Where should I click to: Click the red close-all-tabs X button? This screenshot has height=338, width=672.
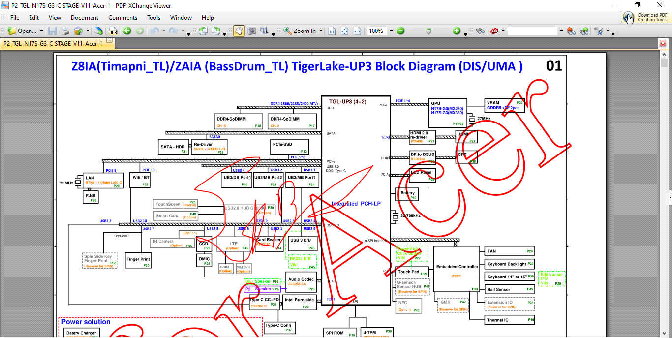coord(662,44)
